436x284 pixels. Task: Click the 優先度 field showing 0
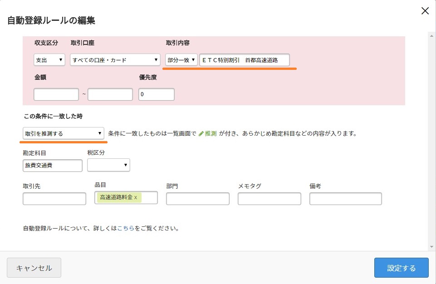coord(156,94)
